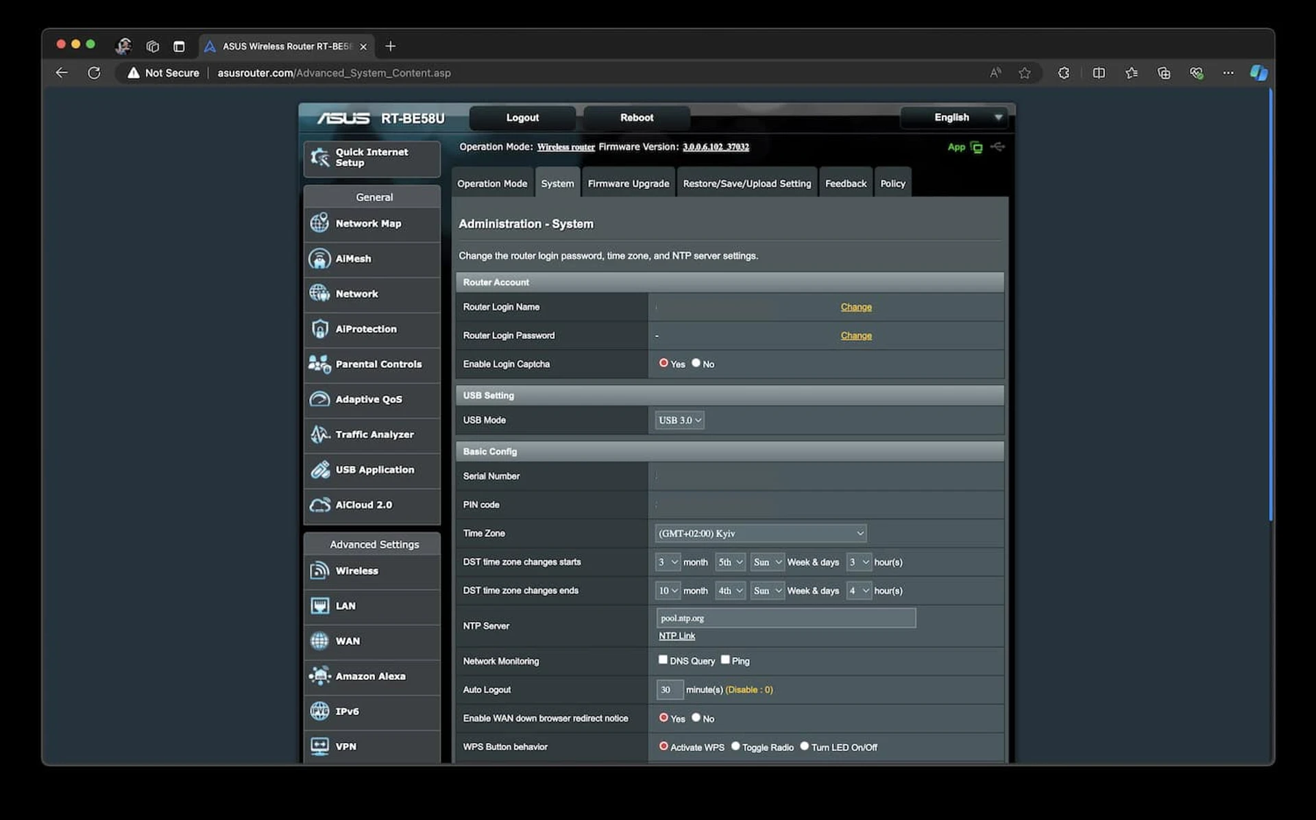Open Amazon Alexa icon
Image resolution: width=1316 pixels, height=820 pixels.
tap(319, 676)
